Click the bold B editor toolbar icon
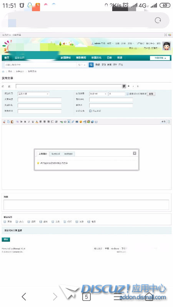This screenshot has height=307, width=173. 25,122
